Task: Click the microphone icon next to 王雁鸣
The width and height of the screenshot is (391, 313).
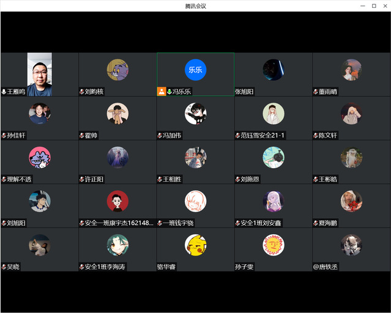Action: coord(4,92)
